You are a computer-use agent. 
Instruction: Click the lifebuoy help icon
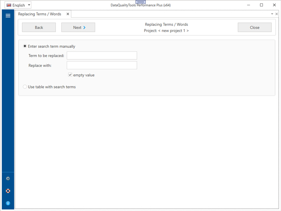(8, 191)
